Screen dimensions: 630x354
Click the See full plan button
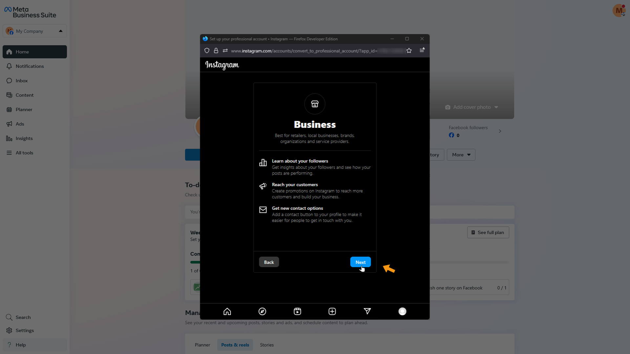[488, 232]
